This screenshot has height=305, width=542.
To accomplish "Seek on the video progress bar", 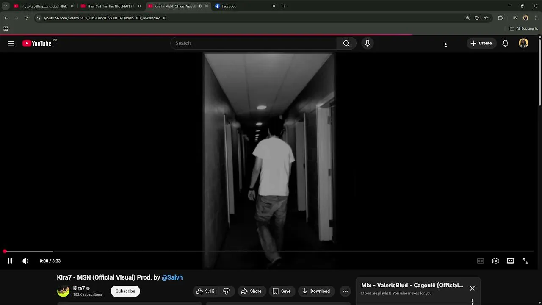I will click(269, 252).
